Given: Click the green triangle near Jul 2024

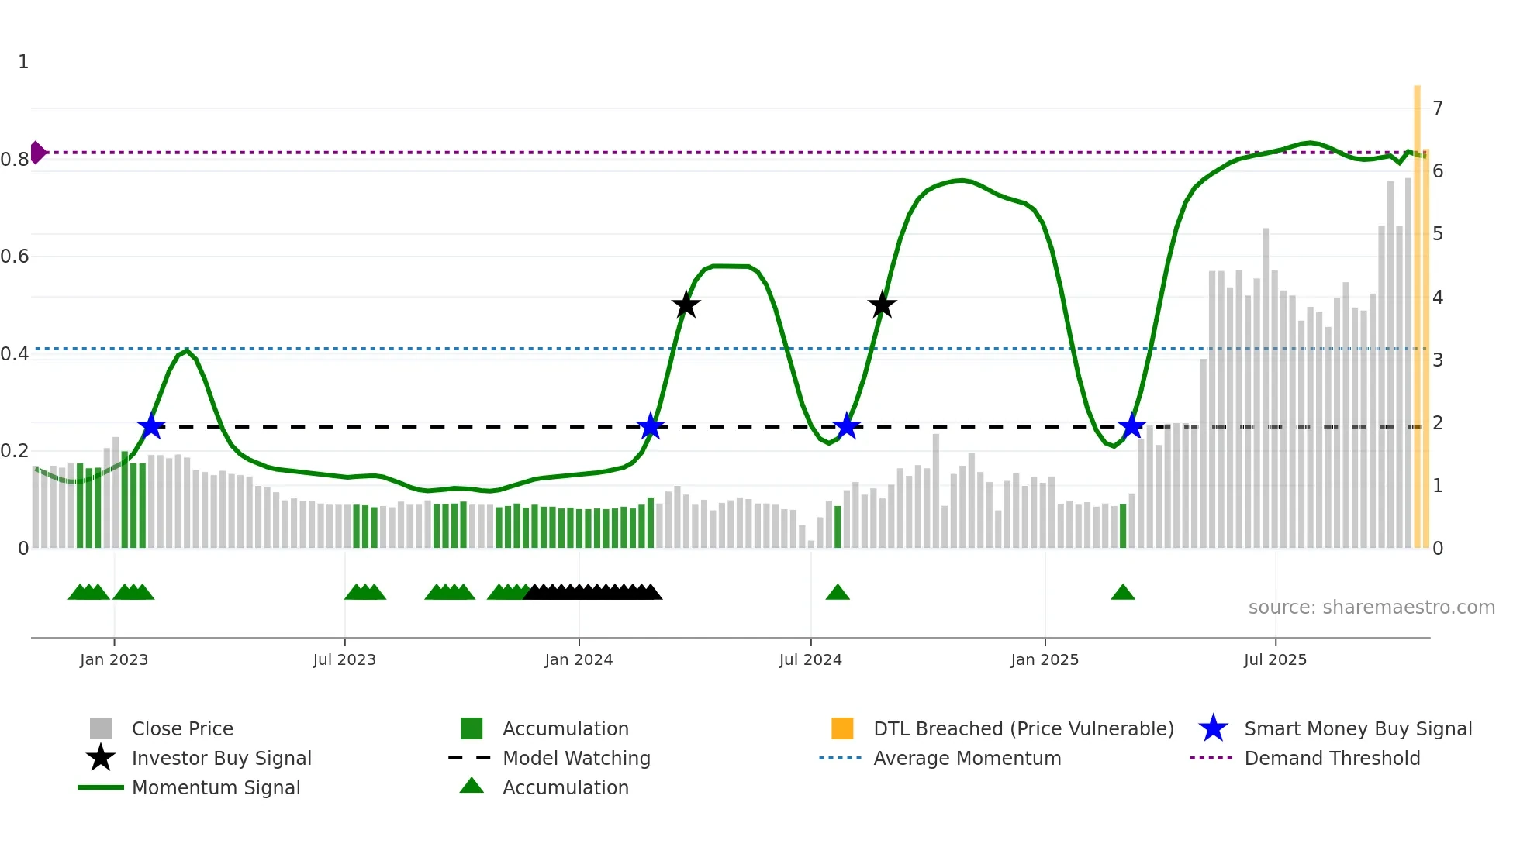Looking at the screenshot, I should point(838,593).
